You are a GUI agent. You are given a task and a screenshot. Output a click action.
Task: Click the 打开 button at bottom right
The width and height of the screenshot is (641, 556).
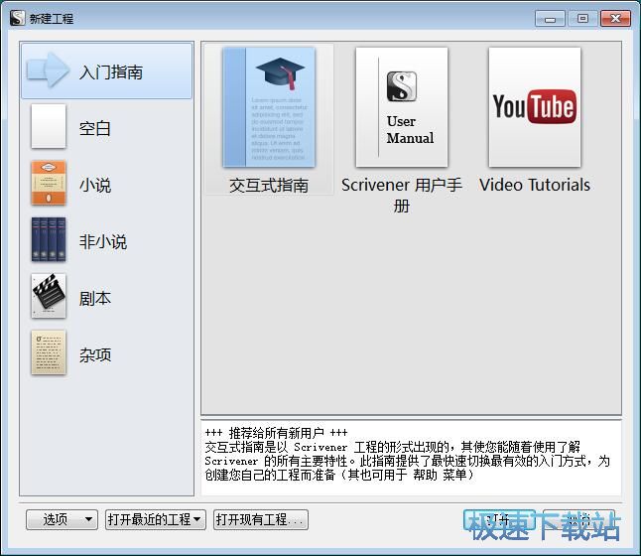click(x=499, y=519)
